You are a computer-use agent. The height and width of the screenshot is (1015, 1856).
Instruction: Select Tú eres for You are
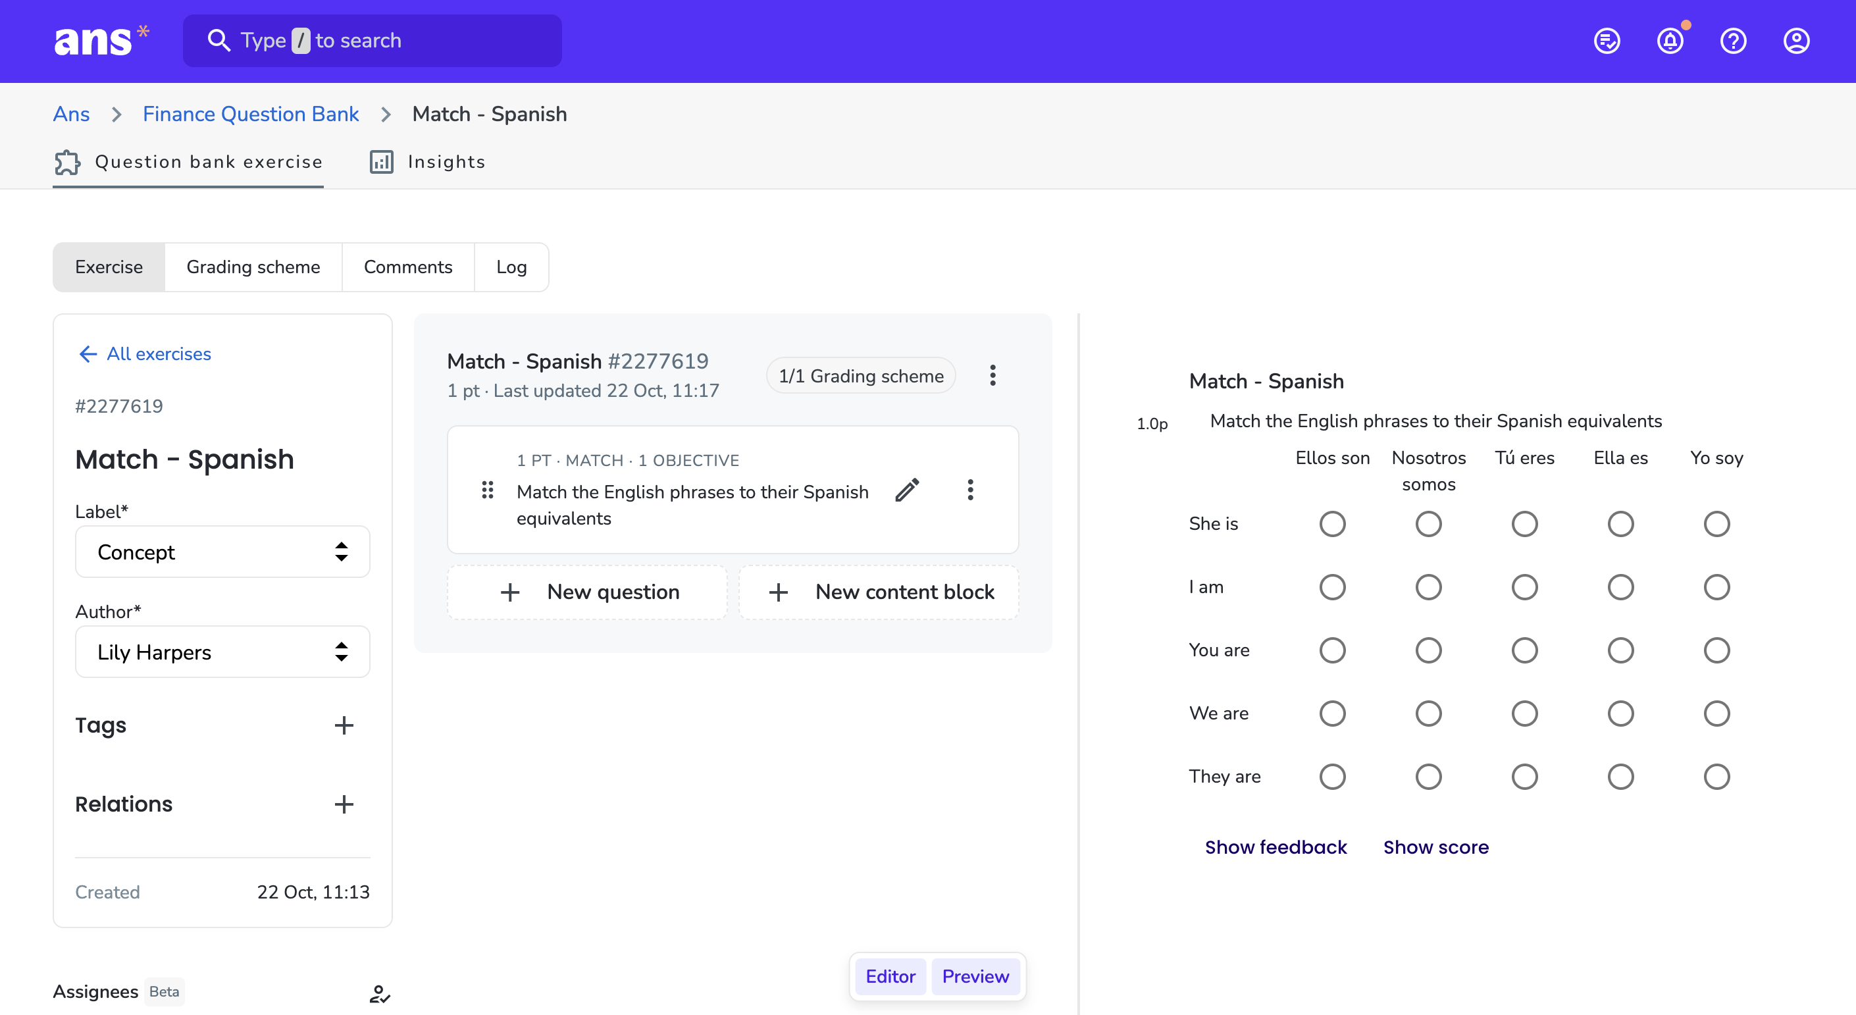1524,650
